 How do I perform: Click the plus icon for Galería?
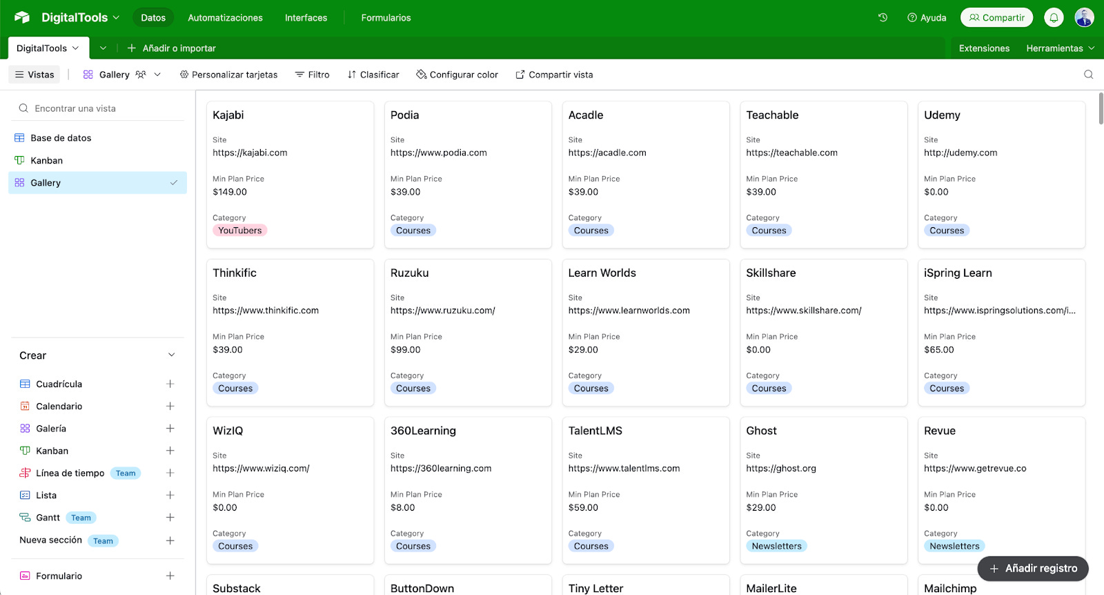pyautogui.click(x=170, y=429)
